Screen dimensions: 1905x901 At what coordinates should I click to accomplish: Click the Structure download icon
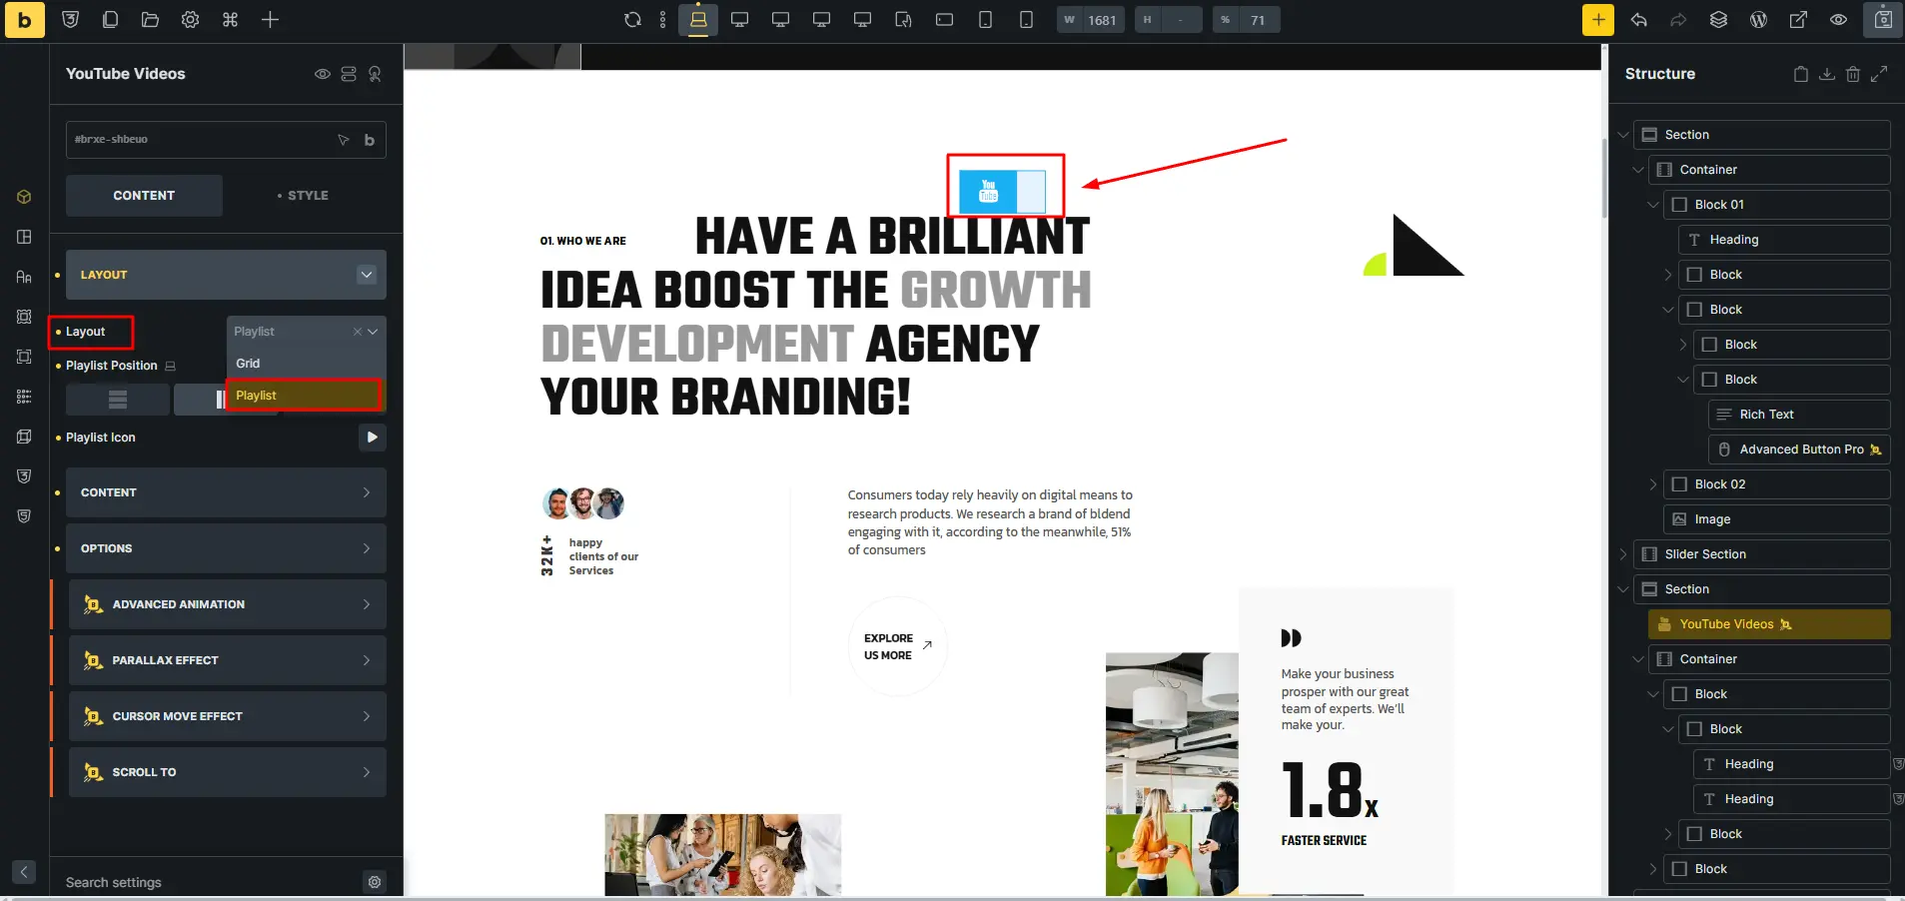click(1827, 74)
